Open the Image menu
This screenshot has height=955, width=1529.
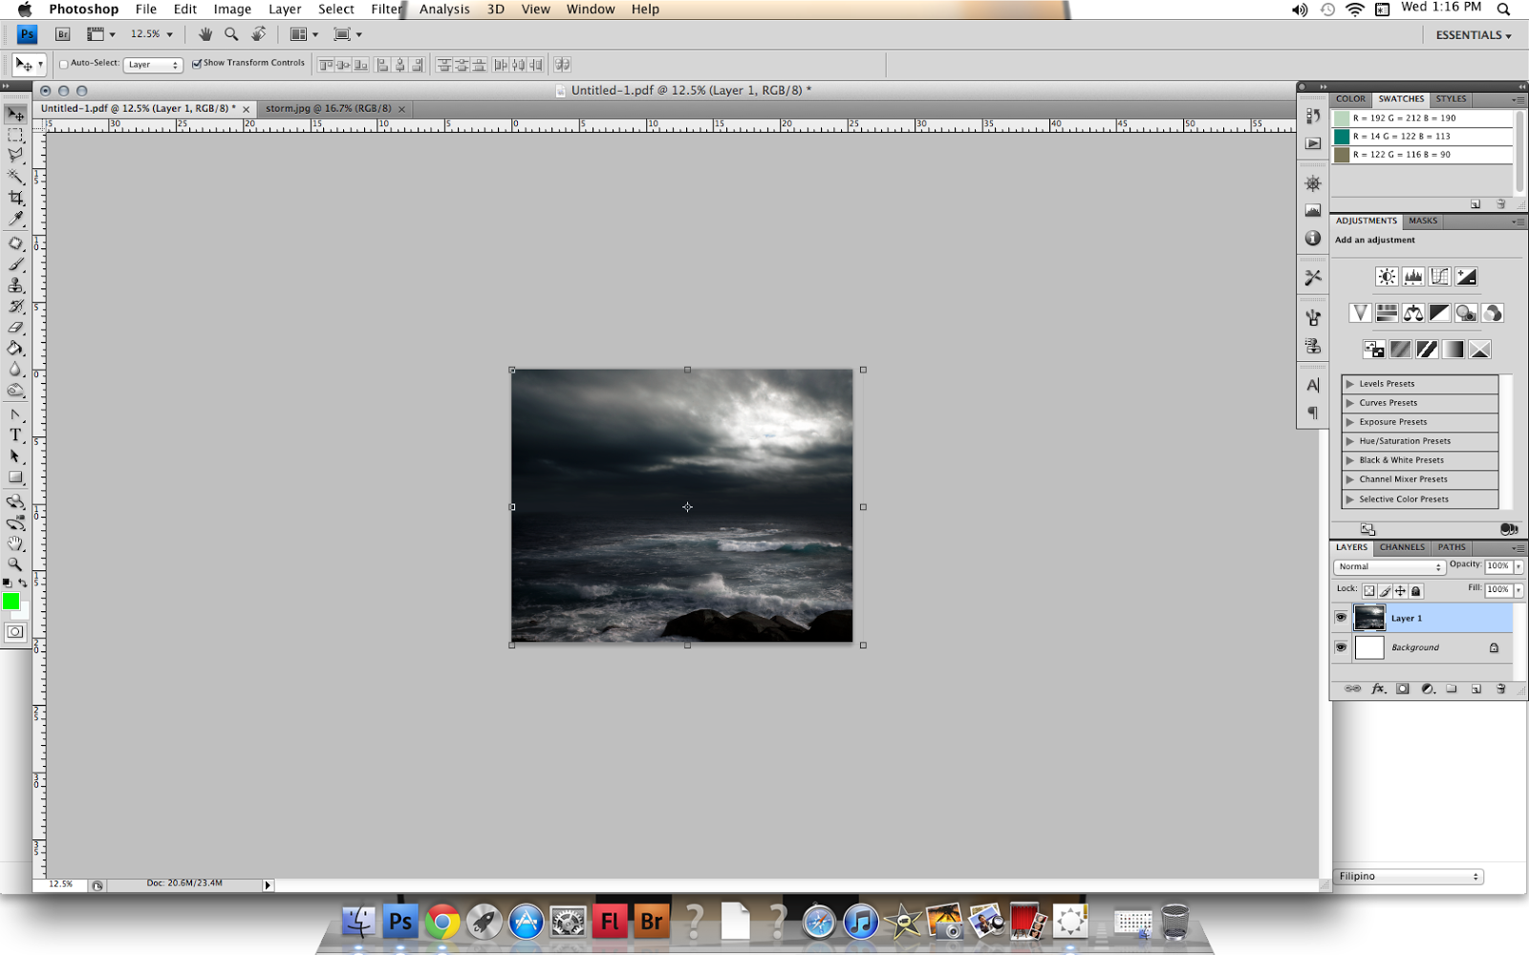click(232, 10)
